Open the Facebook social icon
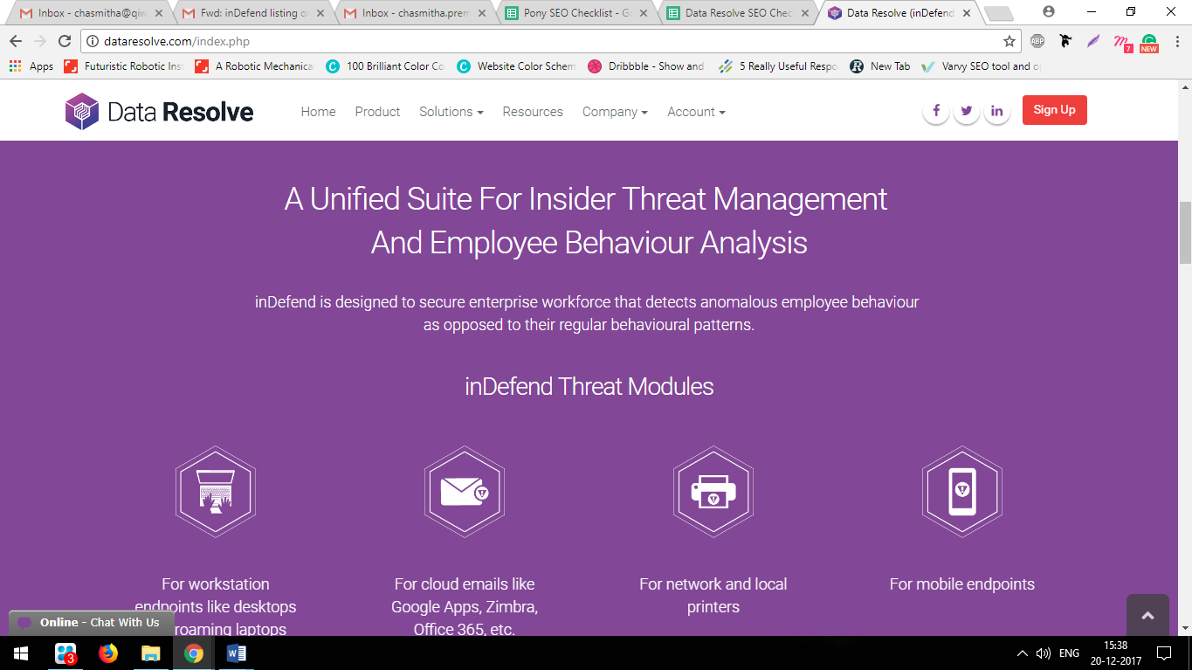This screenshot has height=670, width=1192. 936,111
